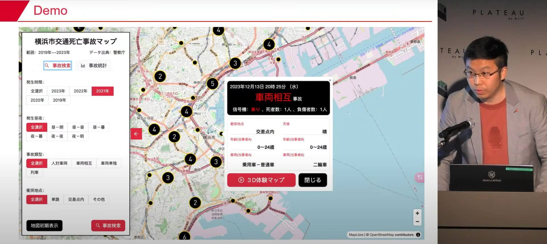Viewport: 547px width, 244px height.
Task: Collapse the side panel with the red arrow
Action: pyautogui.click(x=136, y=134)
